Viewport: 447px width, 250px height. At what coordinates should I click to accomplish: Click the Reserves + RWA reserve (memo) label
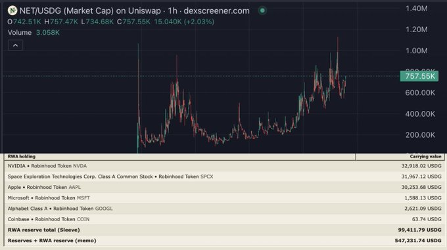pos(52,241)
